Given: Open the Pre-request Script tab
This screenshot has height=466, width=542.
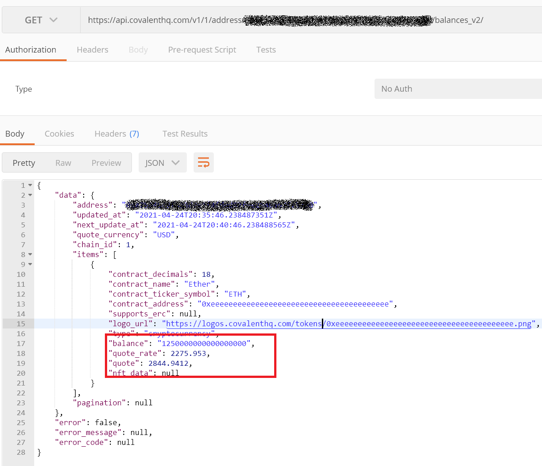Looking at the screenshot, I should 202,50.
